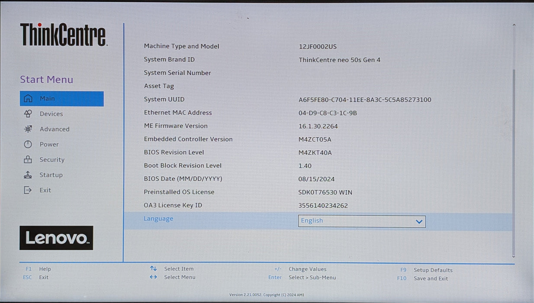Click Enter Select > Sub-Menu hint

click(302, 277)
